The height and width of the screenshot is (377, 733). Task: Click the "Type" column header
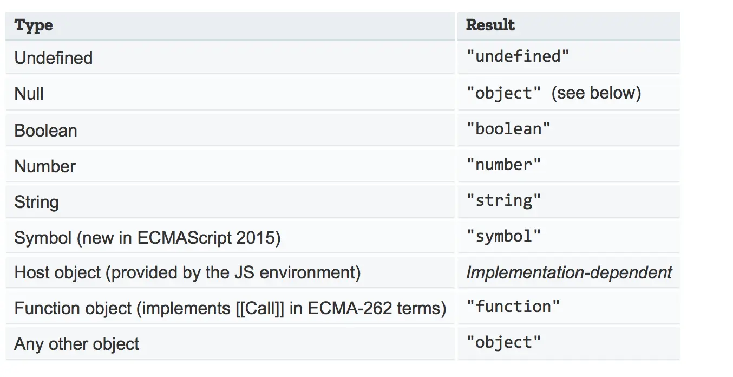[34, 25]
